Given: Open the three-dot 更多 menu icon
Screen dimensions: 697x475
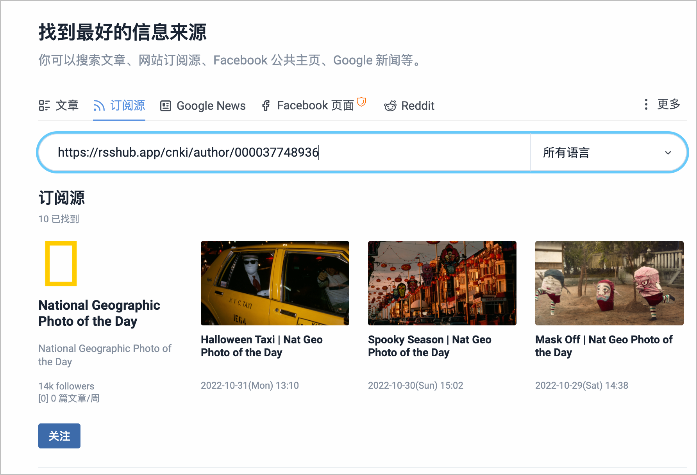Looking at the screenshot, I should click(x=646, y=105).
